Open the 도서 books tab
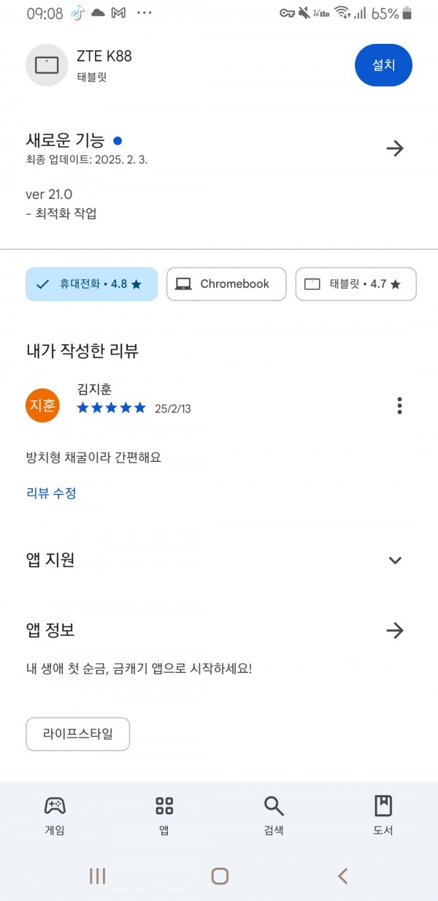 (383, 816)
